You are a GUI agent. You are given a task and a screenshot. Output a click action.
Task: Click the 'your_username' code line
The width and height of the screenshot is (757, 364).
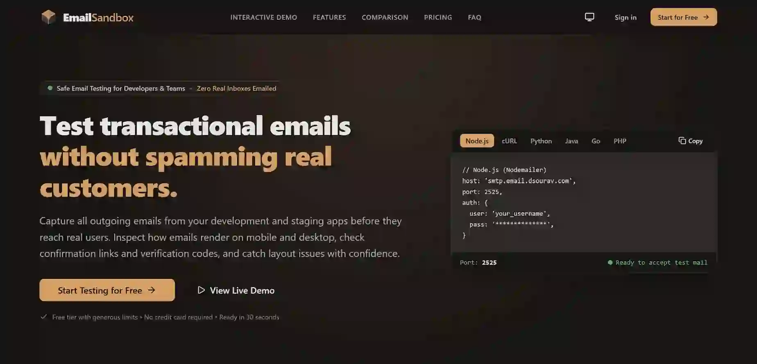coord(510,214)
